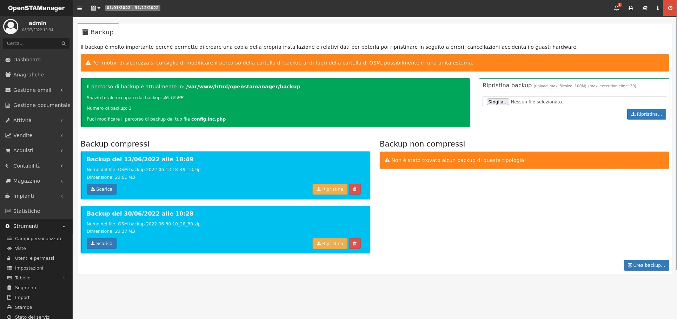Open Utenti e permessi in sidebar

coord(34,258)
